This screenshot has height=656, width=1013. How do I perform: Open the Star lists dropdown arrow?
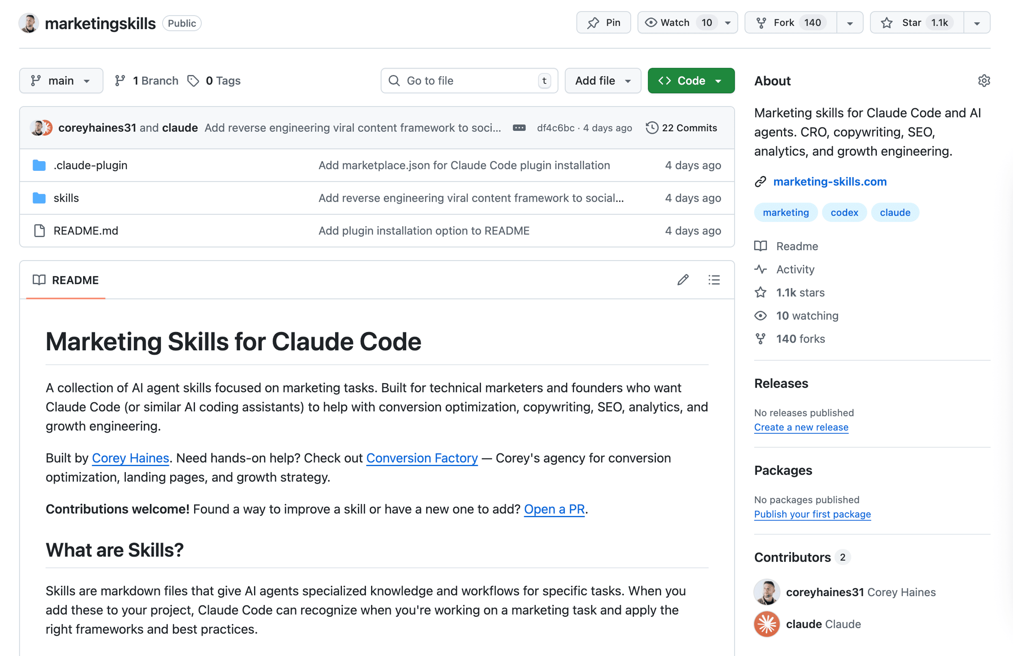[x=977, y=23]
